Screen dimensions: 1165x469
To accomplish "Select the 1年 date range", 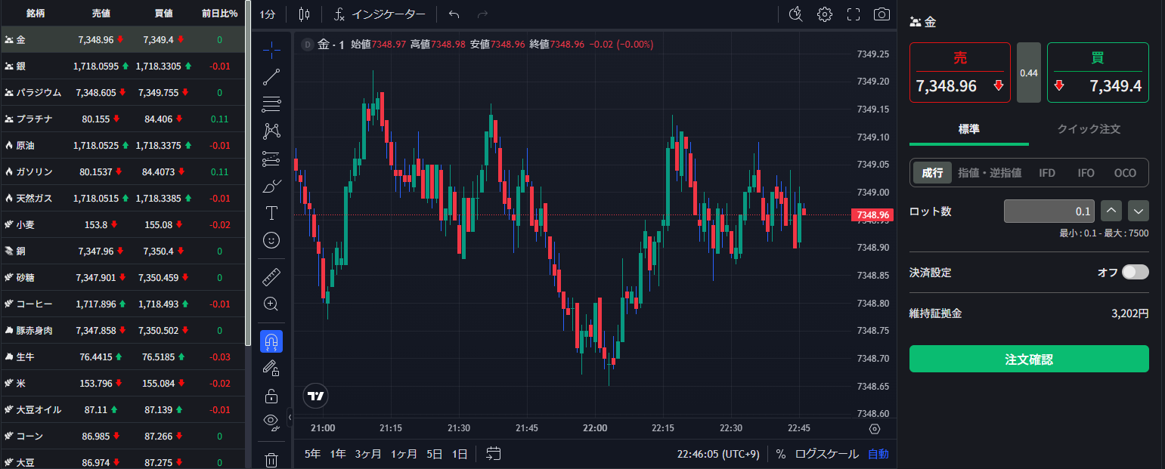I will (x=338, y=454).
